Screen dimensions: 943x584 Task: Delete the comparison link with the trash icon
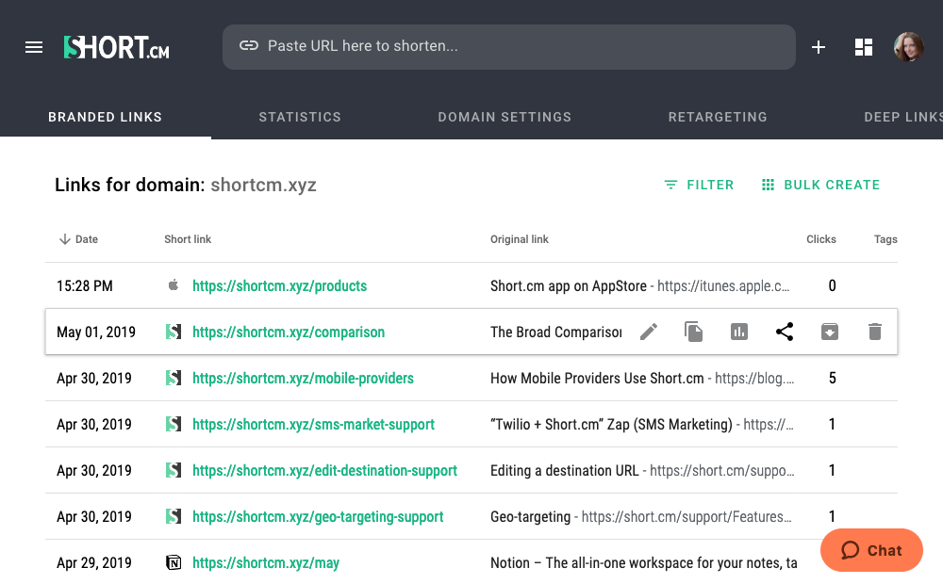[875, 332]
